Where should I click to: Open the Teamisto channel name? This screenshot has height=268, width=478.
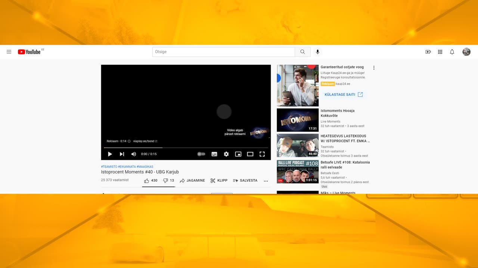(x=327, y=147)
